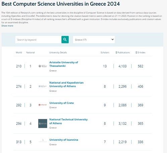Viewport: 167px width, 153px height.
Task: Open the University of Ioannina link
Action: [64, 140]
